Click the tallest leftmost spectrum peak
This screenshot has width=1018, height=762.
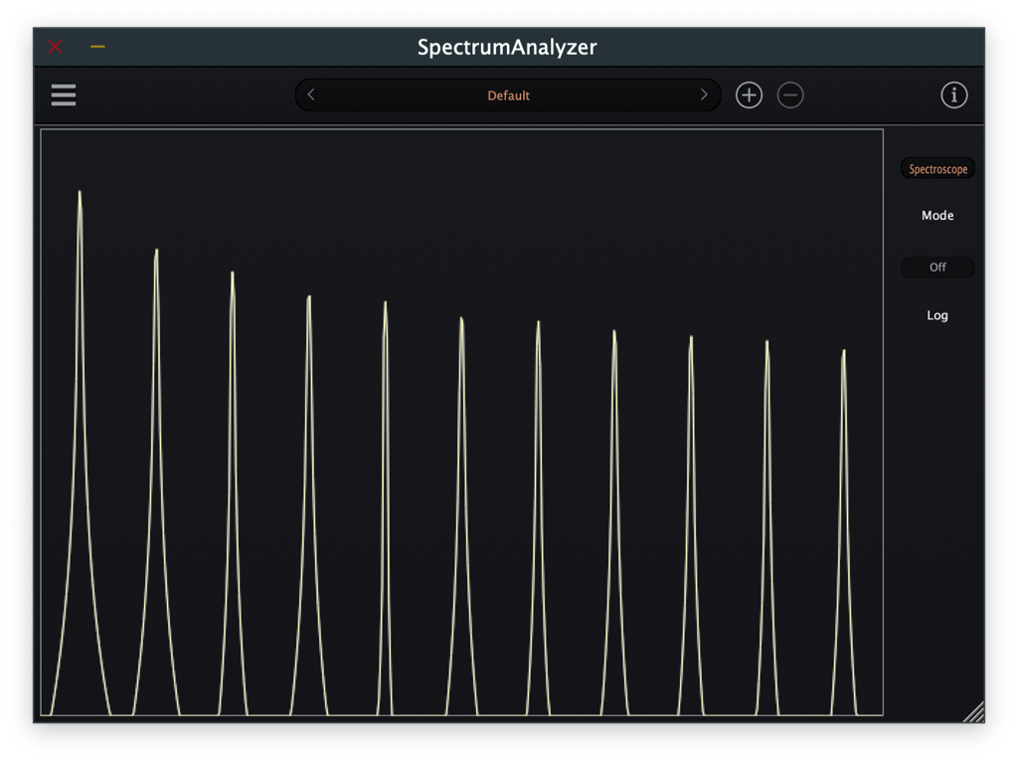pos(82,191)
